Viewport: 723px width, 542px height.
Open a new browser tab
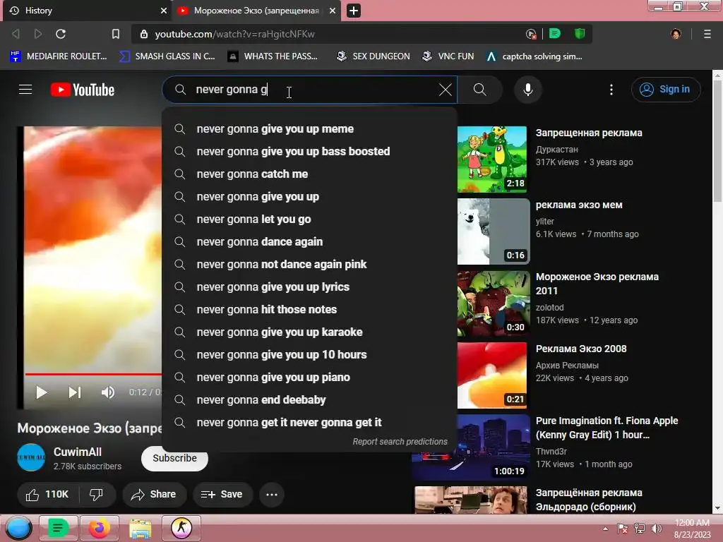[354, 11]
